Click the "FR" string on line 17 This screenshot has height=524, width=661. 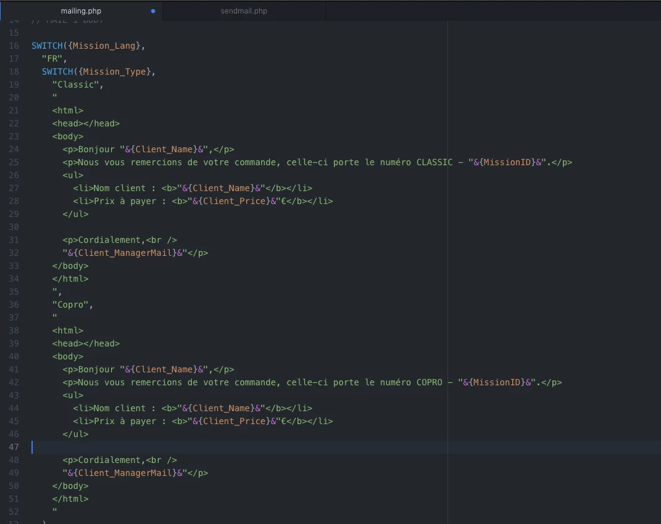[x=52, y=59]
